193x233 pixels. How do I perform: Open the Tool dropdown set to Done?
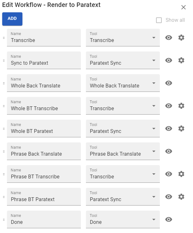pos(123,219)
